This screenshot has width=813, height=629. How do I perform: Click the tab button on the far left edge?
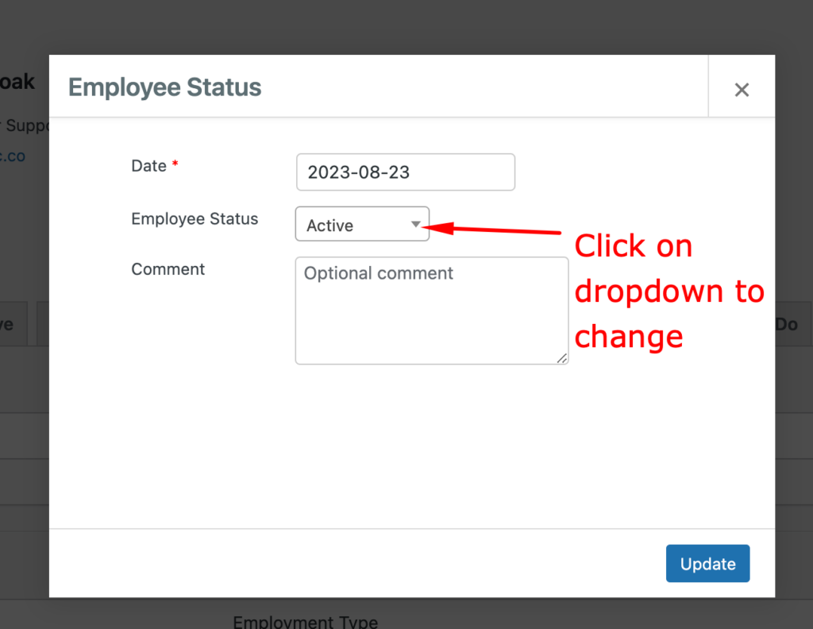pyautogui.click(x=8, y=323)
